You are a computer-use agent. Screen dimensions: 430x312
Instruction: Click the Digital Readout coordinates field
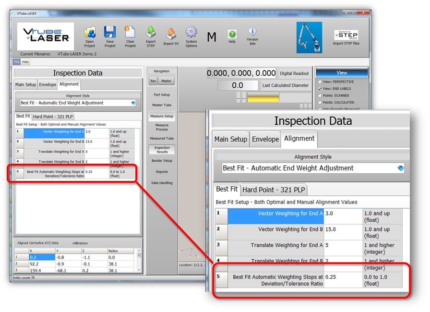[241, 73]
